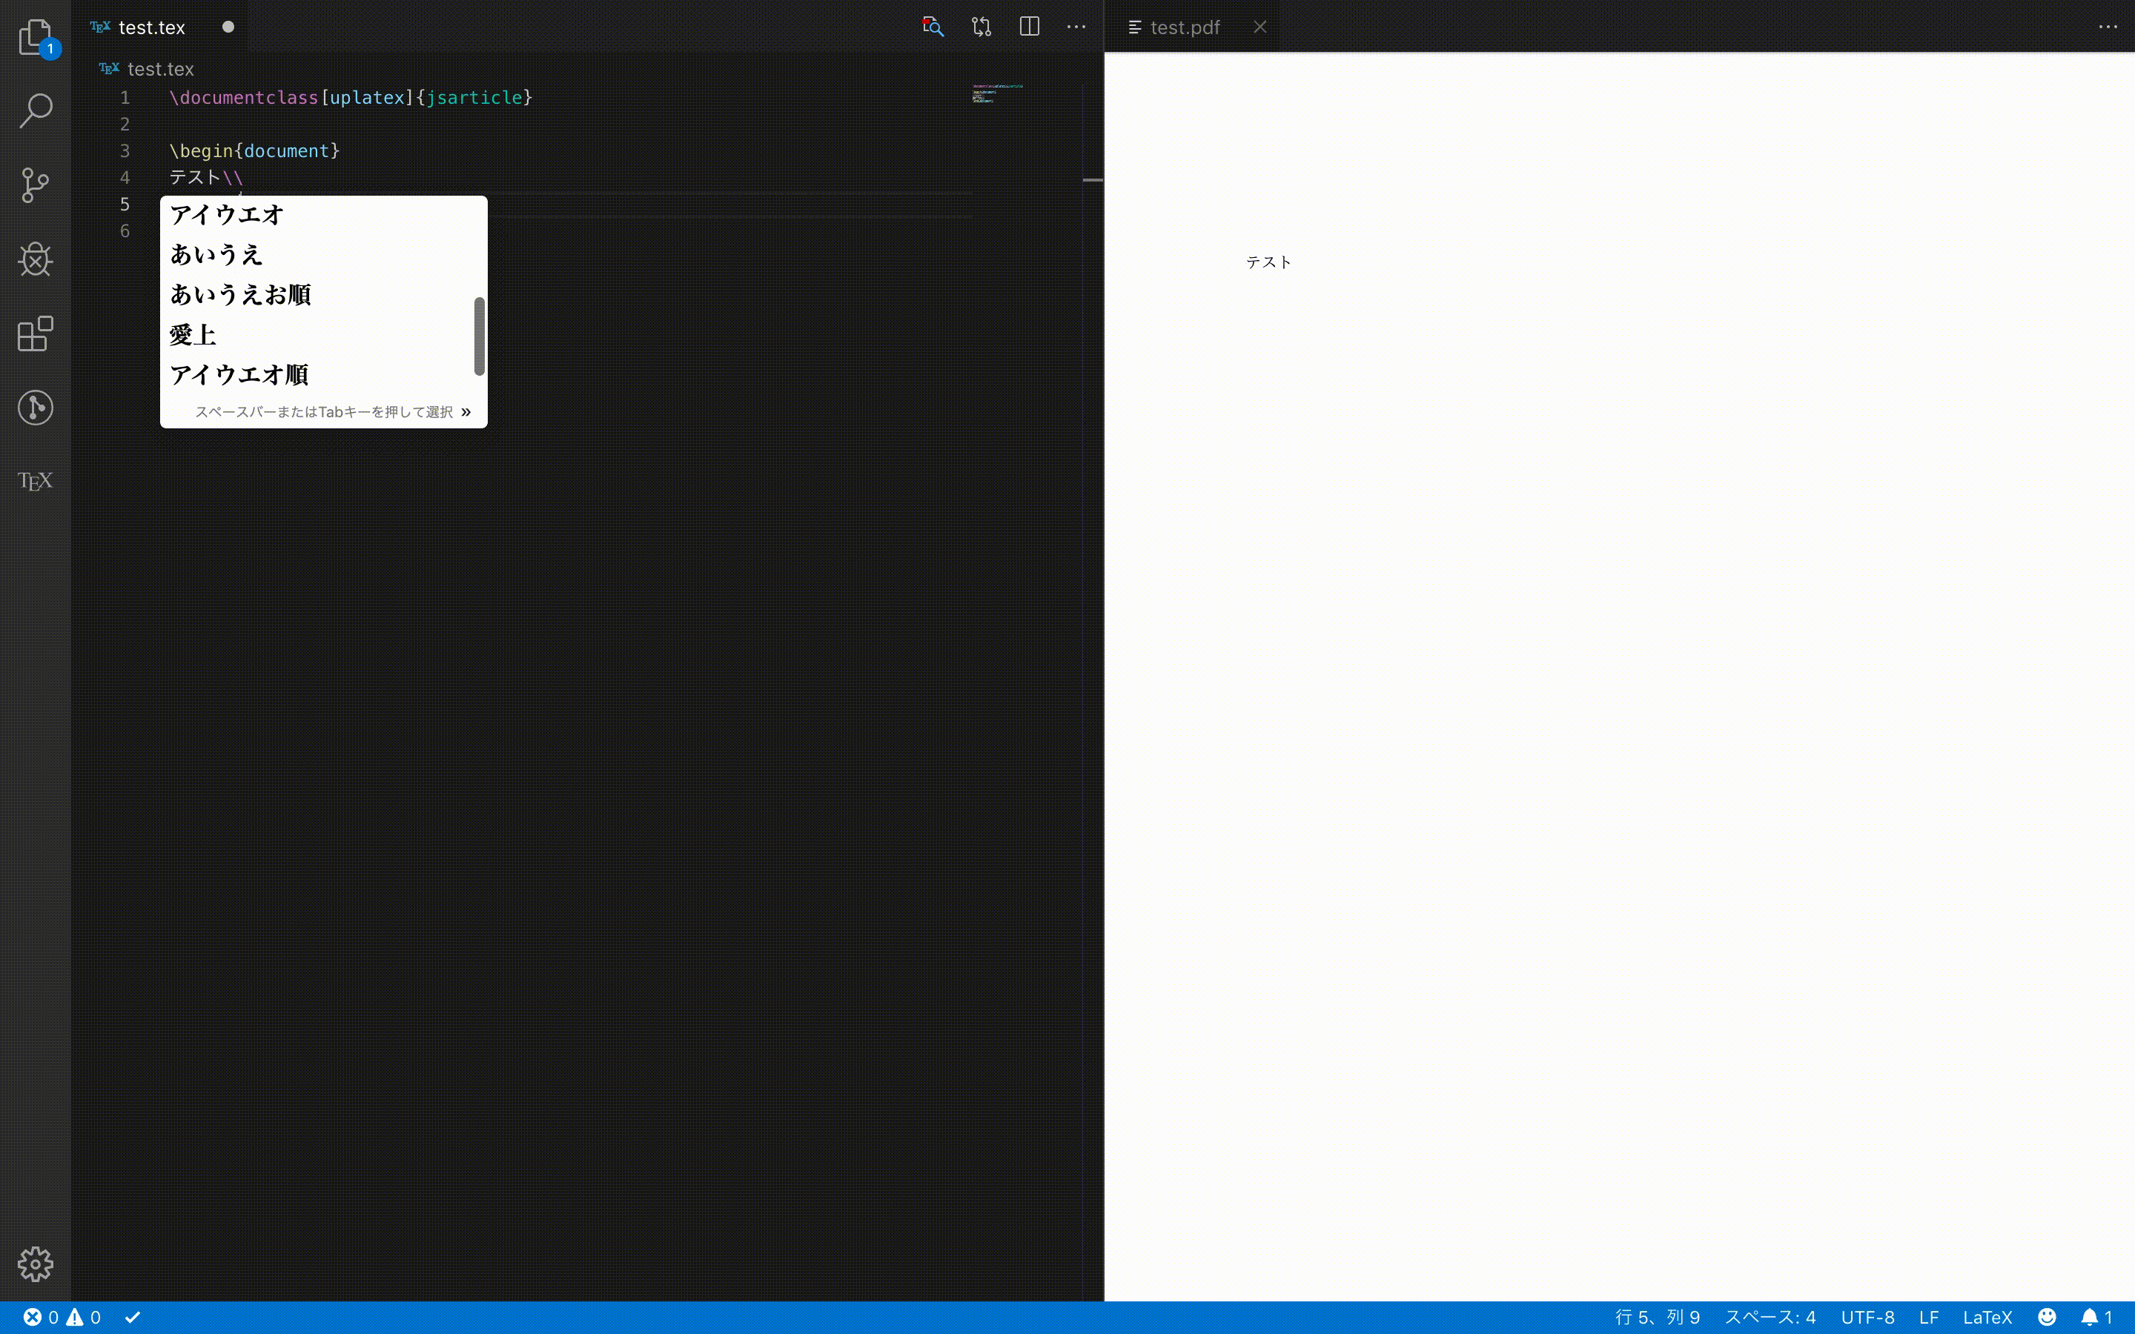Open the Manage gear at the bottom
Viewport: 2135px width, 1334px height.
36,1263
